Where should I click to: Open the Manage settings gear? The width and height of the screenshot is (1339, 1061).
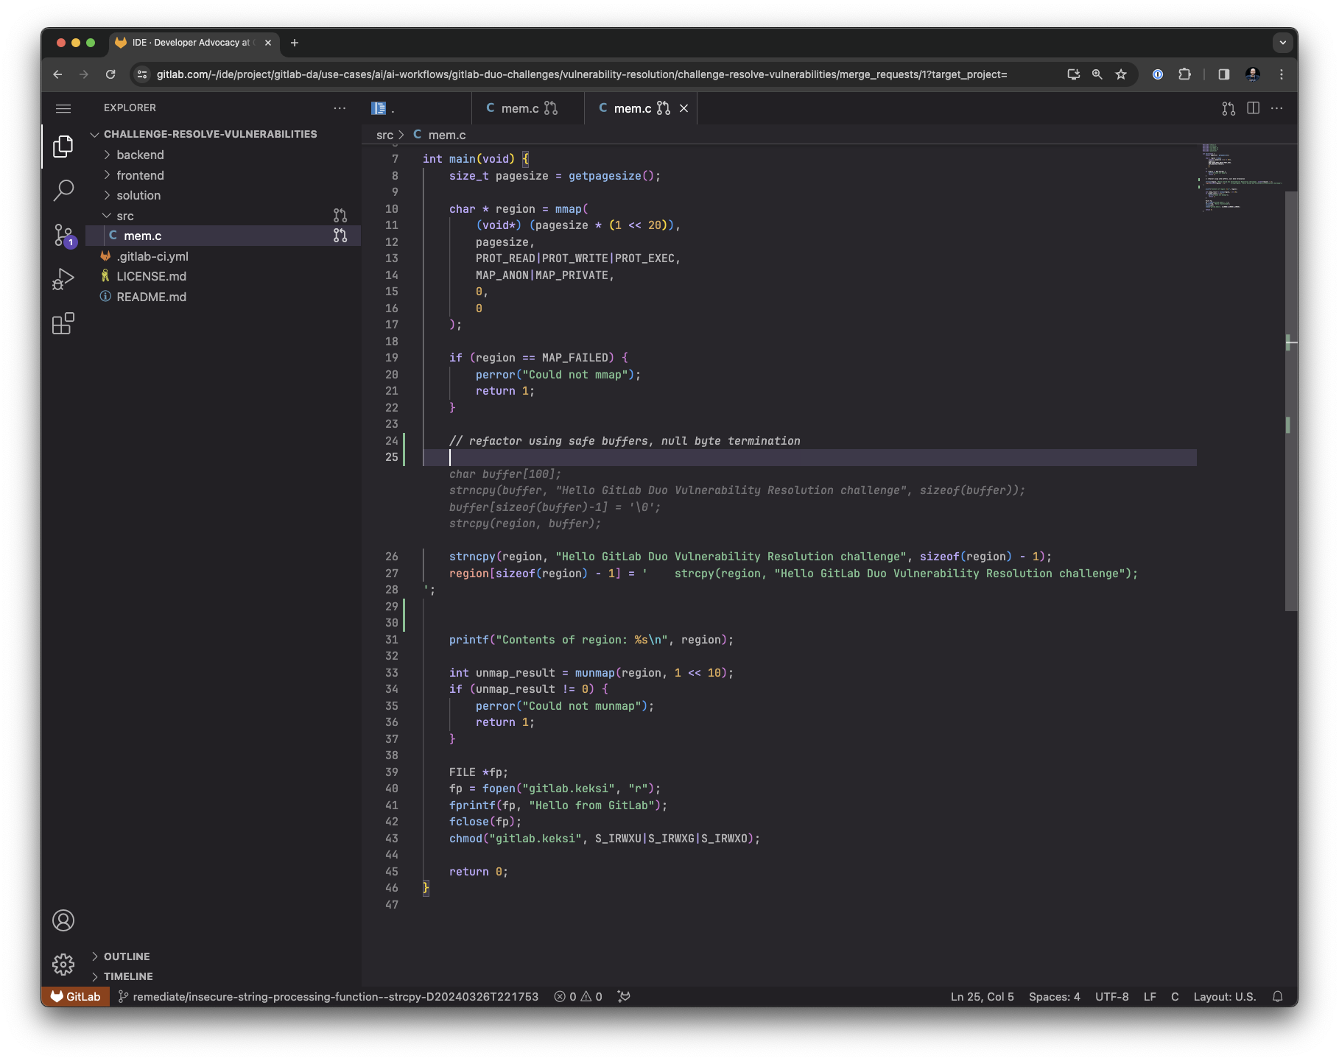click(x=63, y=964)
